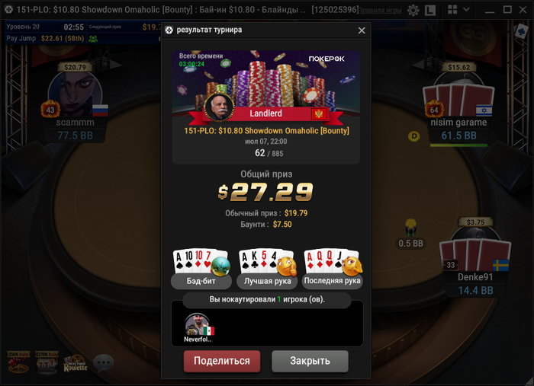534x386 pixels.
Task: Select the Последняя рука hand
Action: click(x=333, y=269)
